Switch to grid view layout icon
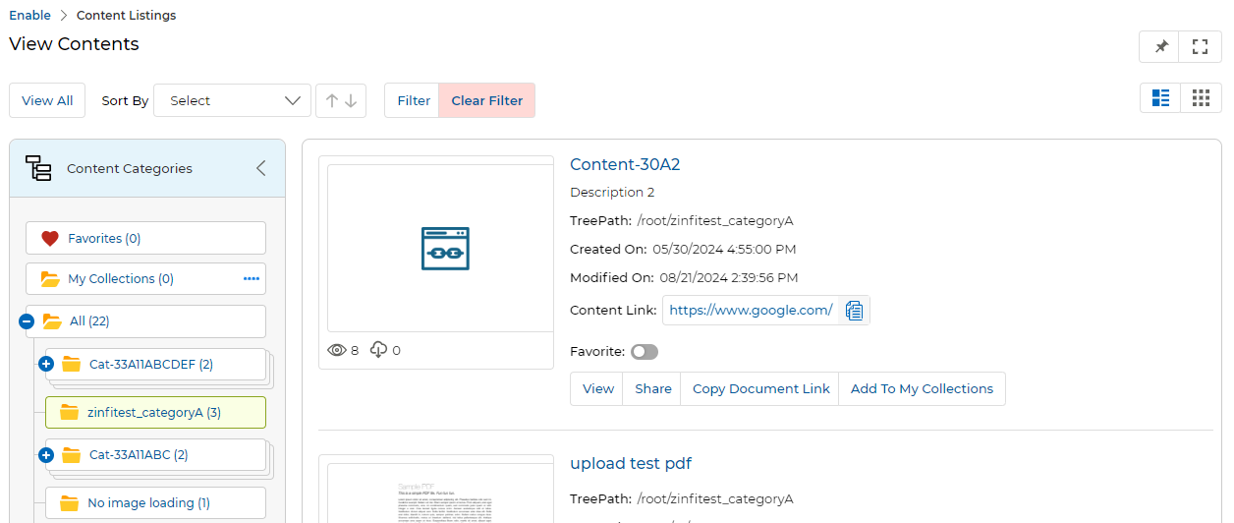The height and width of the screenshot is (523, 1234). (1201, 97)
